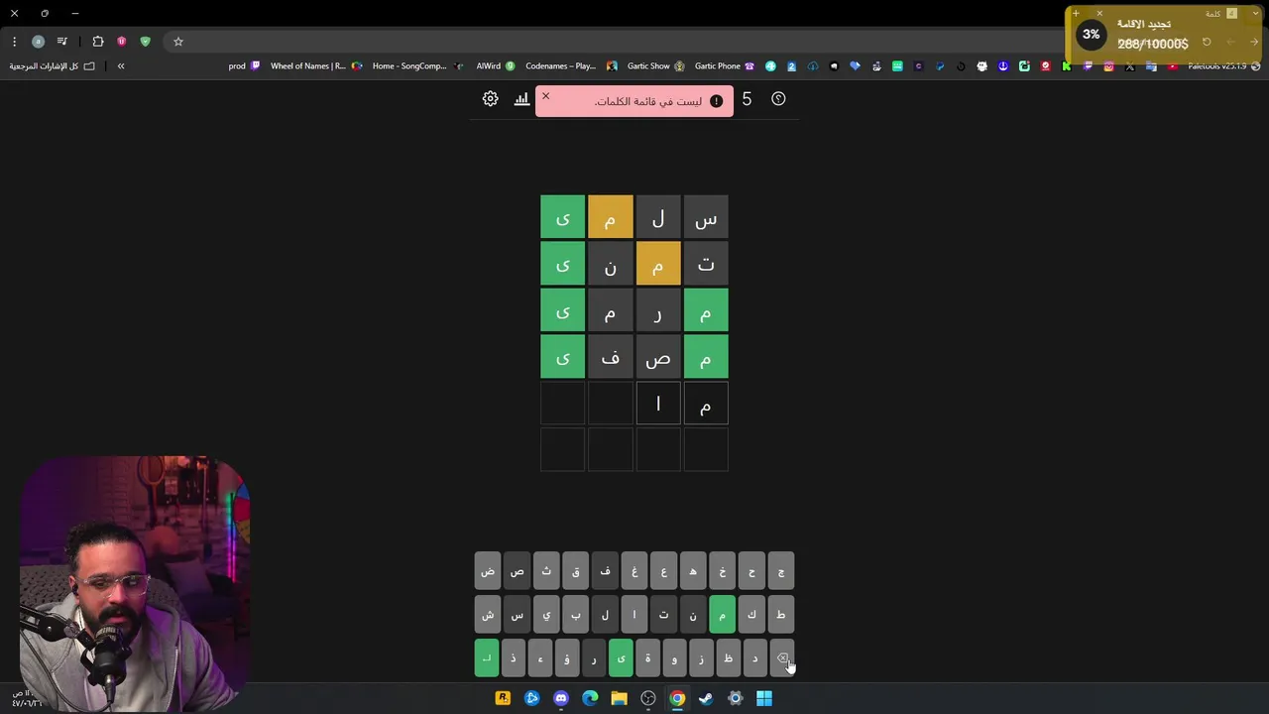This screenshot has height=714, width=1269.
Task: Tap the ة key on the keyboard
Action: [x=647, y=658]
